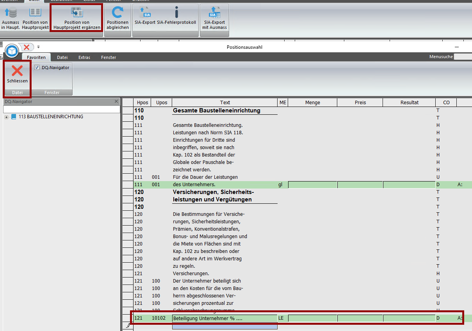Screen dimensions: 472x331
Task: Click the DQ-Navigator filter input field
Action: point(61,109)
